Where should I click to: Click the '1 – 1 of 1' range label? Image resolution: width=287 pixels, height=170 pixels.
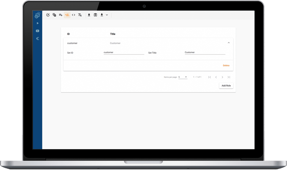pos(197,77)
